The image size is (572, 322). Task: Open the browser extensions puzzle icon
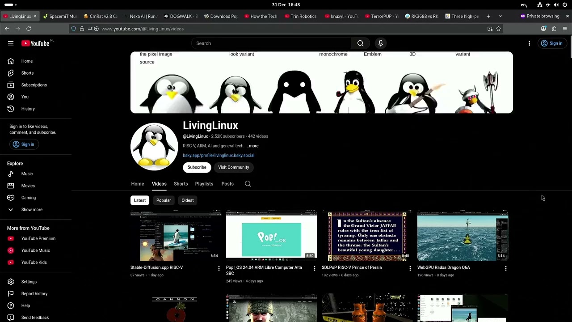click(x=554, y=29)
